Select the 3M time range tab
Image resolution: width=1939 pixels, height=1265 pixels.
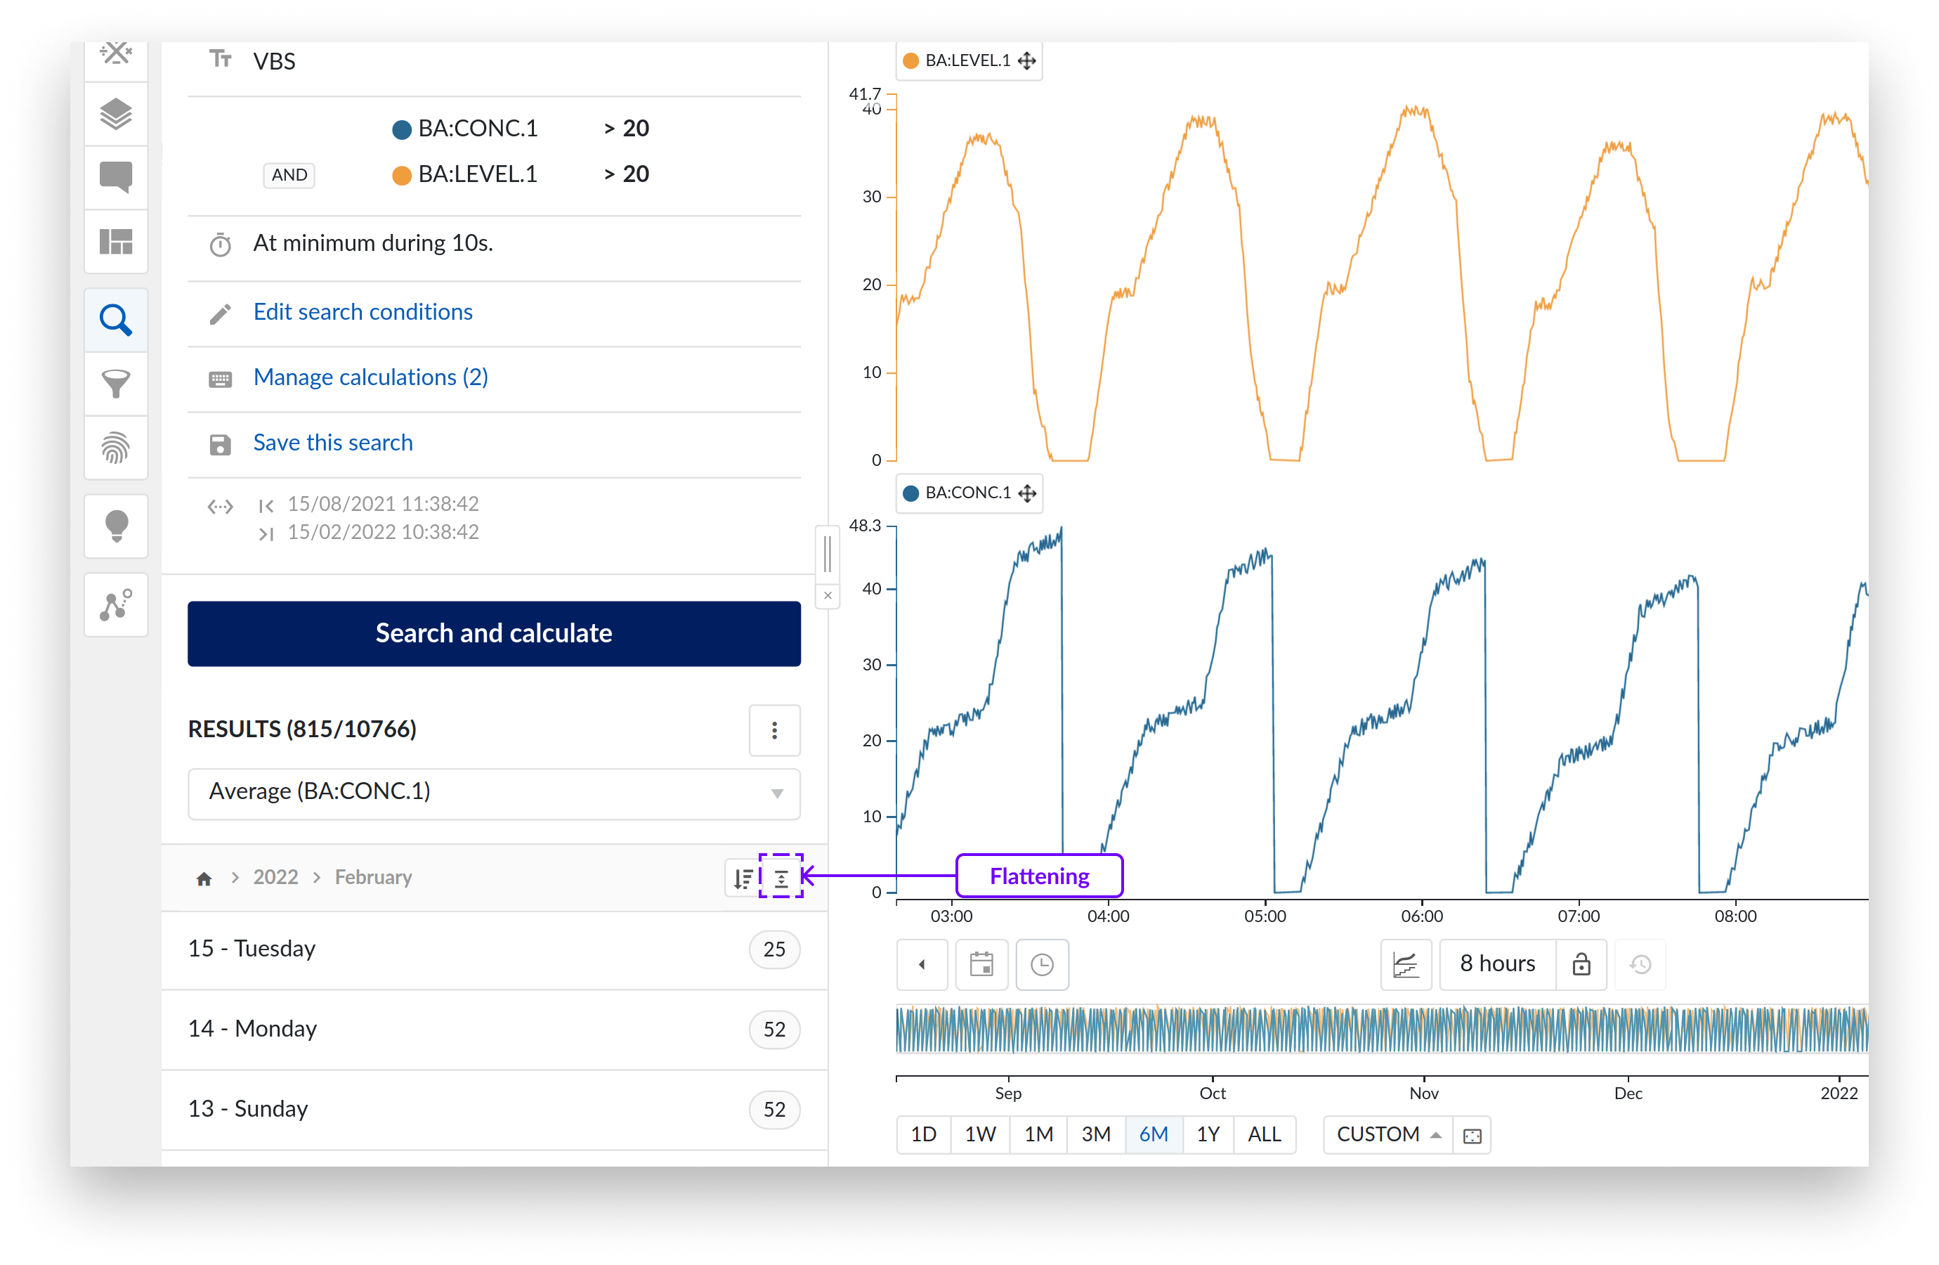1095,1134
